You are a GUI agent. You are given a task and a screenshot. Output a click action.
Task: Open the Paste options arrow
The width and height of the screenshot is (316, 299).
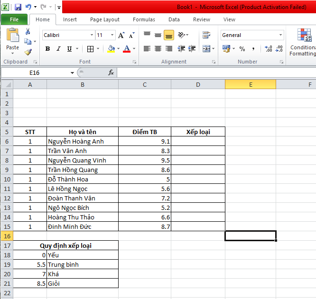pyautogui.click(x=12, y=54)
